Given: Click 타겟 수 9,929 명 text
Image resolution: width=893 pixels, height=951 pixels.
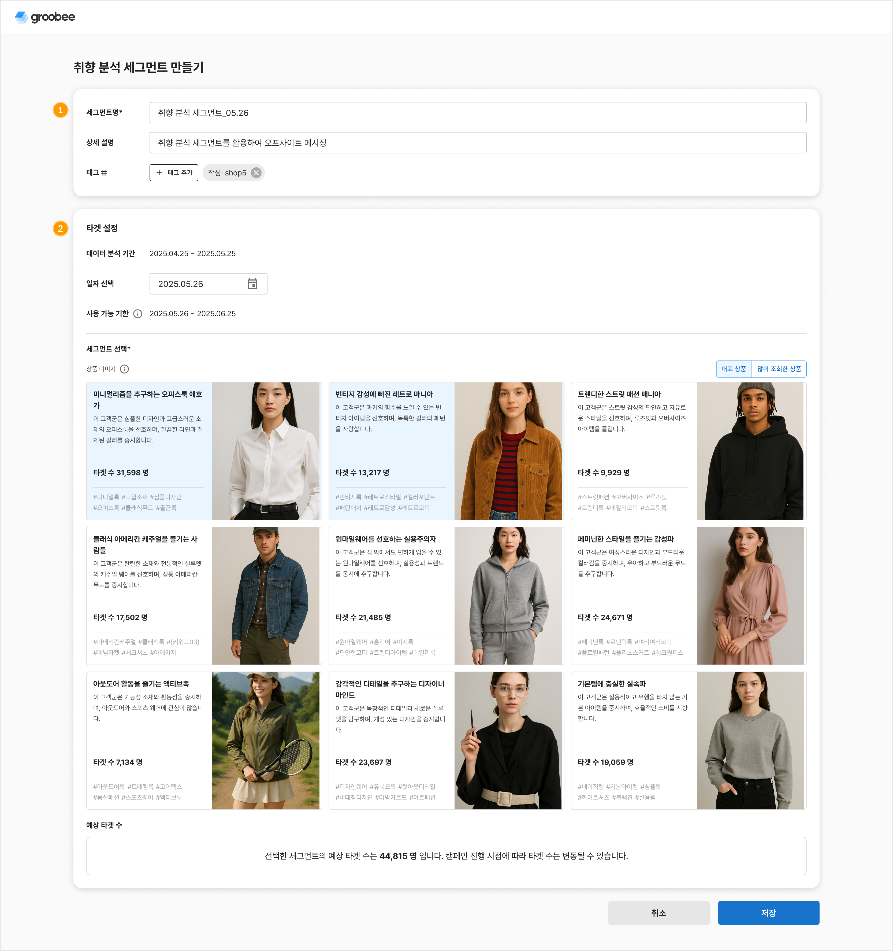Looking at the screenshot, I should 604,473.
